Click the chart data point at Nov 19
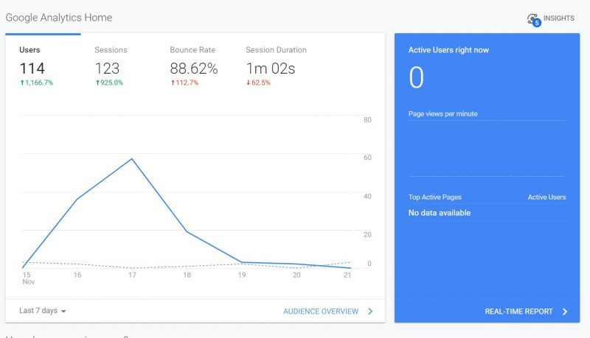Screen dimensions: 590x338 click(242, 262)
